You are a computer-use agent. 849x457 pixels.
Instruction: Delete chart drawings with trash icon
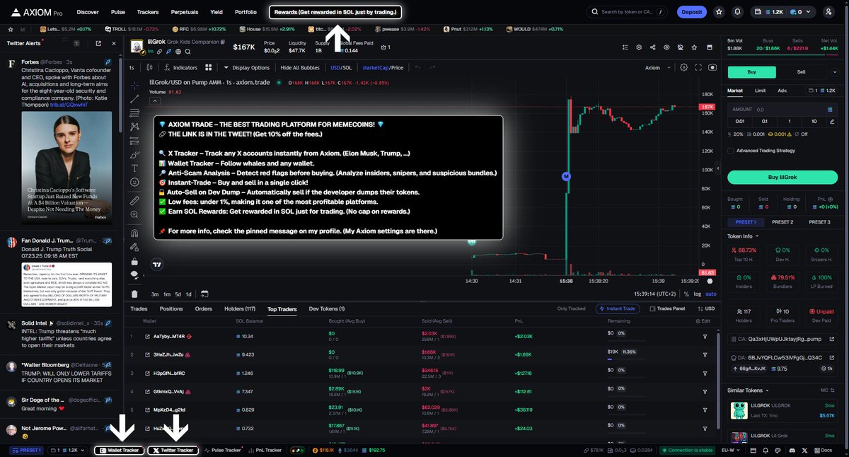(134, 294)
